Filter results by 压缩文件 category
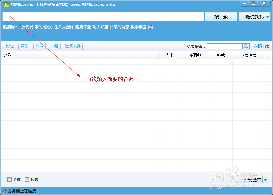Screen dimensions: 273x195 (x=73, y=46)
